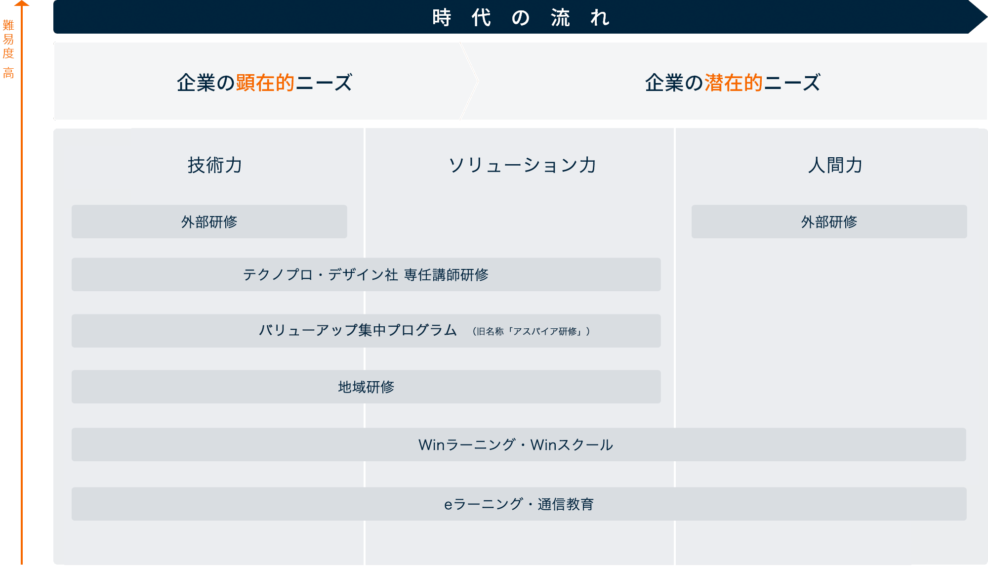Screen dimensions: 988x574
Task: Select eラーニング・通信教育 bar
Action: (x=519, y=504)
